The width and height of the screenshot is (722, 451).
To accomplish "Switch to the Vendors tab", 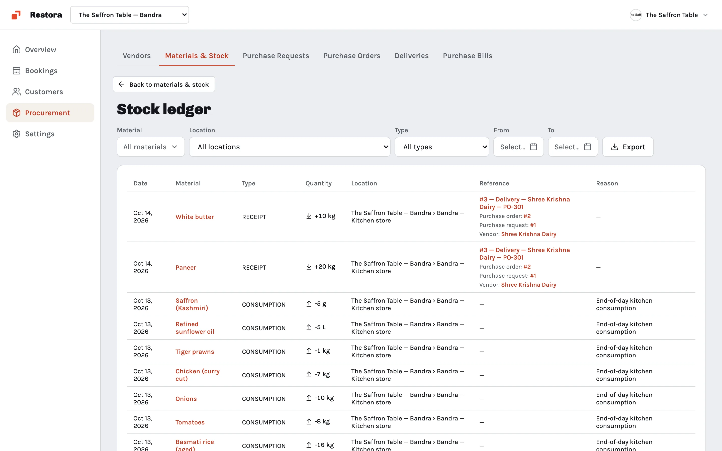I will point(137,56).
